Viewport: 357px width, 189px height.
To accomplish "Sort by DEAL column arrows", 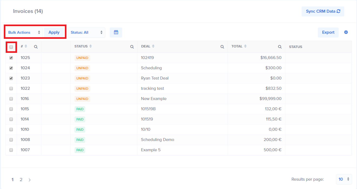I will pos(153,46).
